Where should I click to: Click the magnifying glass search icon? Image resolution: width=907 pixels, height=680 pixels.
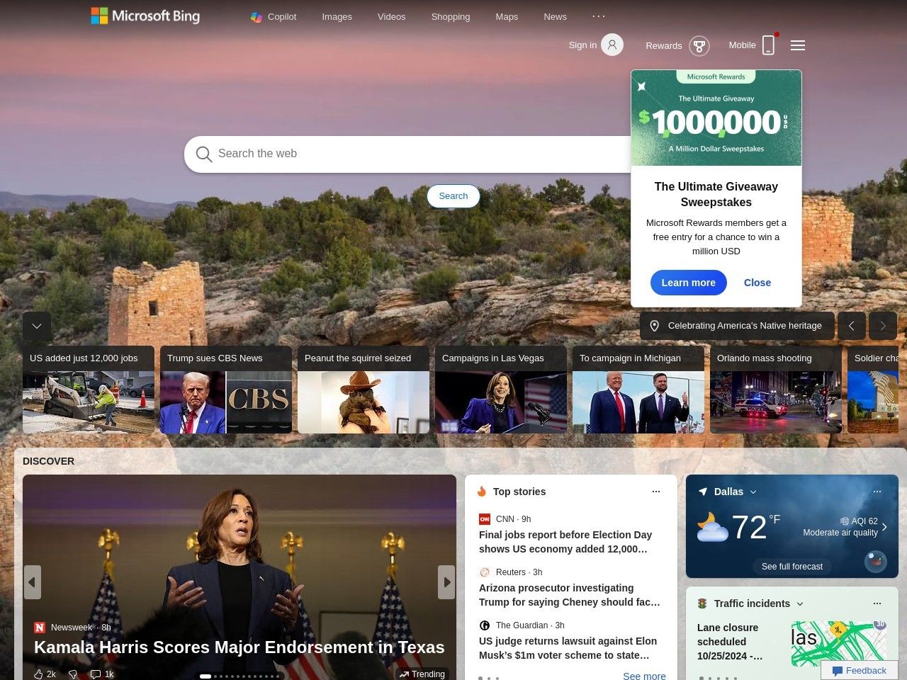tap(203, 154)
